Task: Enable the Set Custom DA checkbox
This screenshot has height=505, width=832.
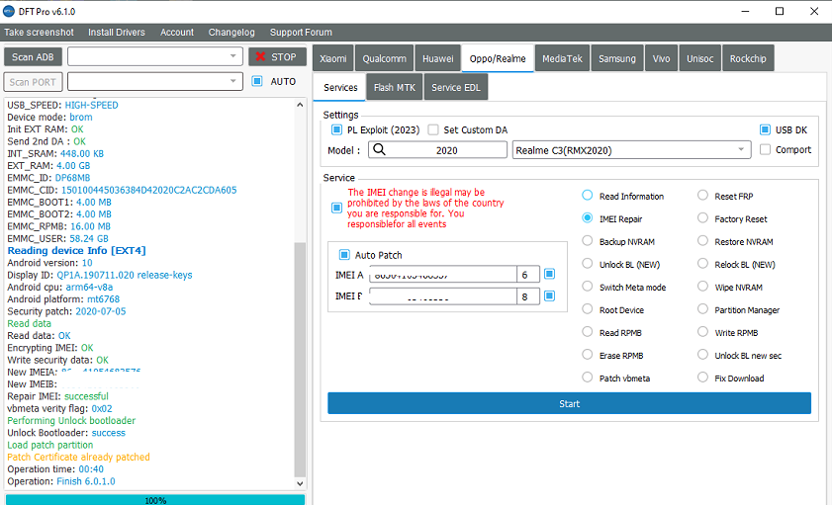Action: pos(433,129)
